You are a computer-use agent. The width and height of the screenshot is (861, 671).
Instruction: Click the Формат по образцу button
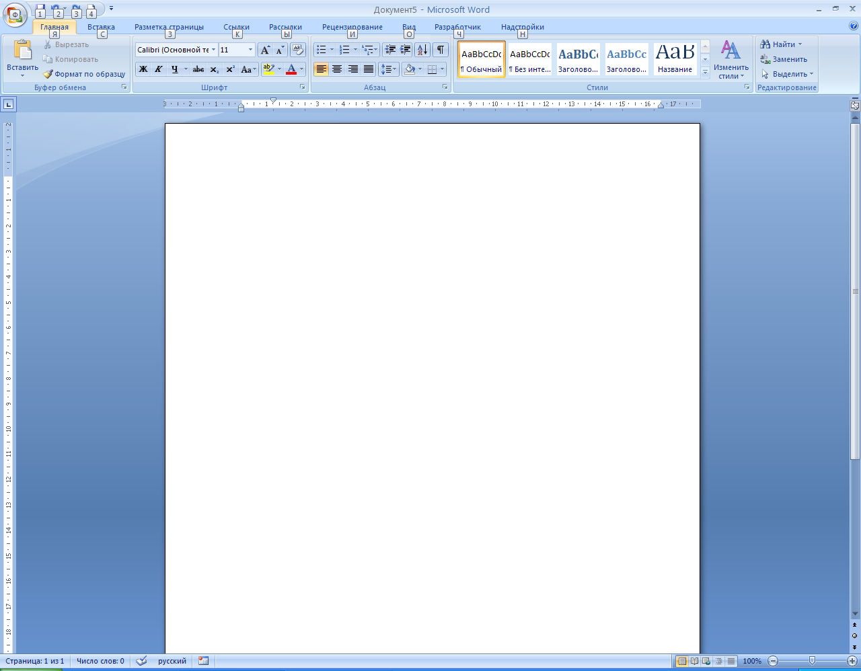pyautogui.click(x=84, y=74)
